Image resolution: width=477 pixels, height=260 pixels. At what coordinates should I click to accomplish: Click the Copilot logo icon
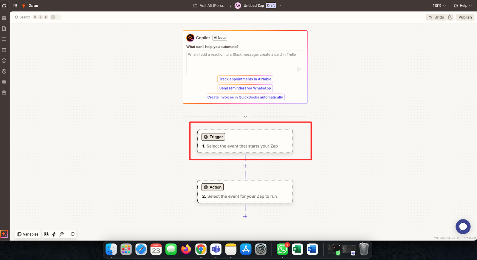click(x=190, y=38)
